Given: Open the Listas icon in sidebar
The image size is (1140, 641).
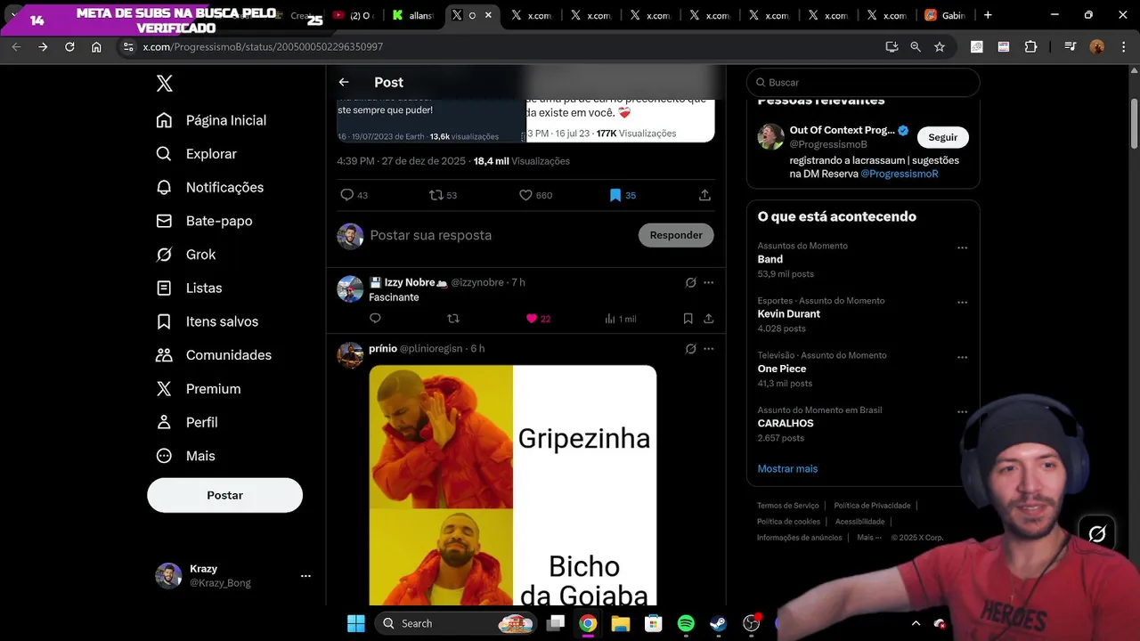Looking at the screenshot, I should click(x=164, y=288).
